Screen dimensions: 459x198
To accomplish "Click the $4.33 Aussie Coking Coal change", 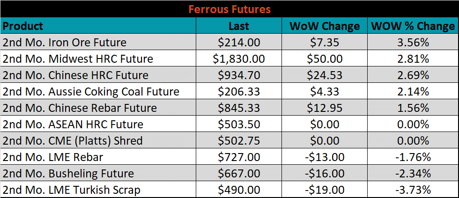I will [324, 91].
